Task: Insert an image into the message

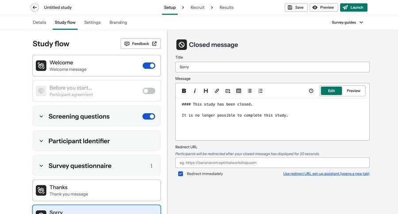Action: coord(228,91)
